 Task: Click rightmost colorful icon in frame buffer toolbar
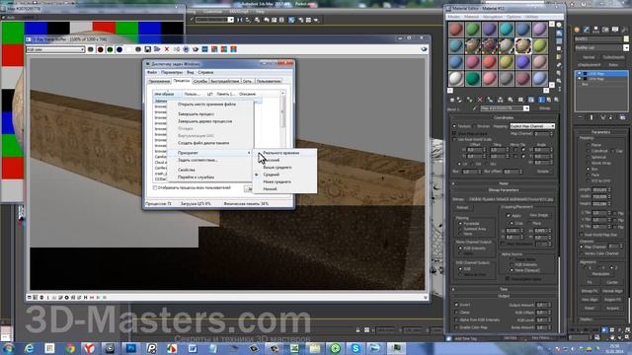point(233,49)
